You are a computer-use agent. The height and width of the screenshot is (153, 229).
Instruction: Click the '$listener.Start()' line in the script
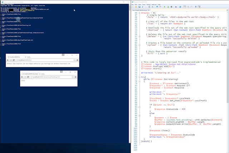pyautogui.click(x=151, y=68)
